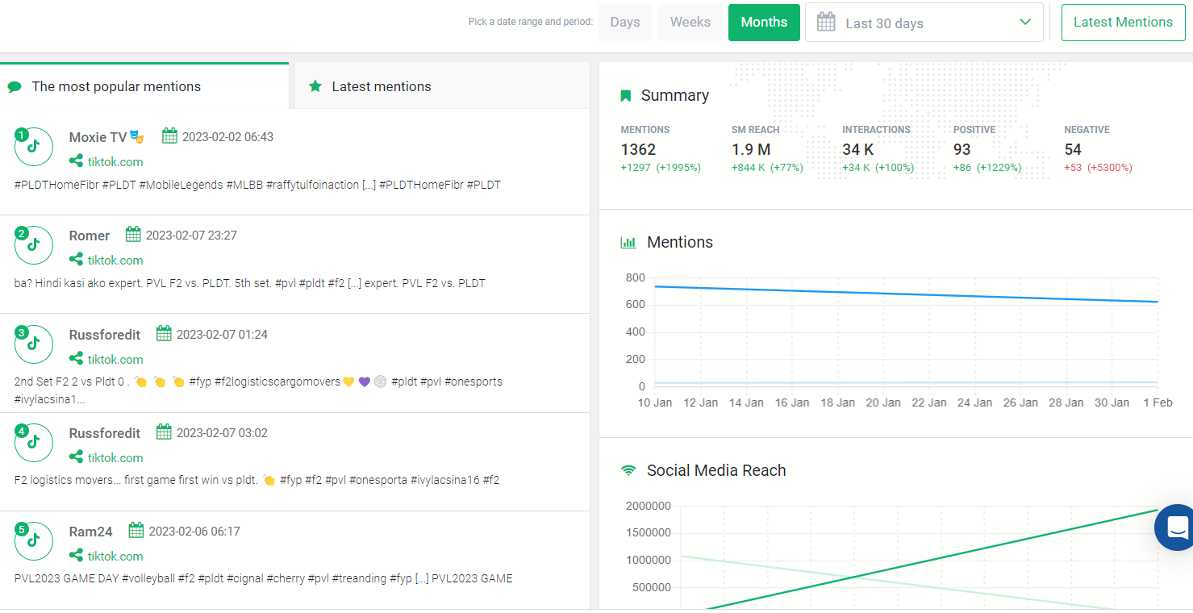Open the Last 30 days dropdown

924,23
